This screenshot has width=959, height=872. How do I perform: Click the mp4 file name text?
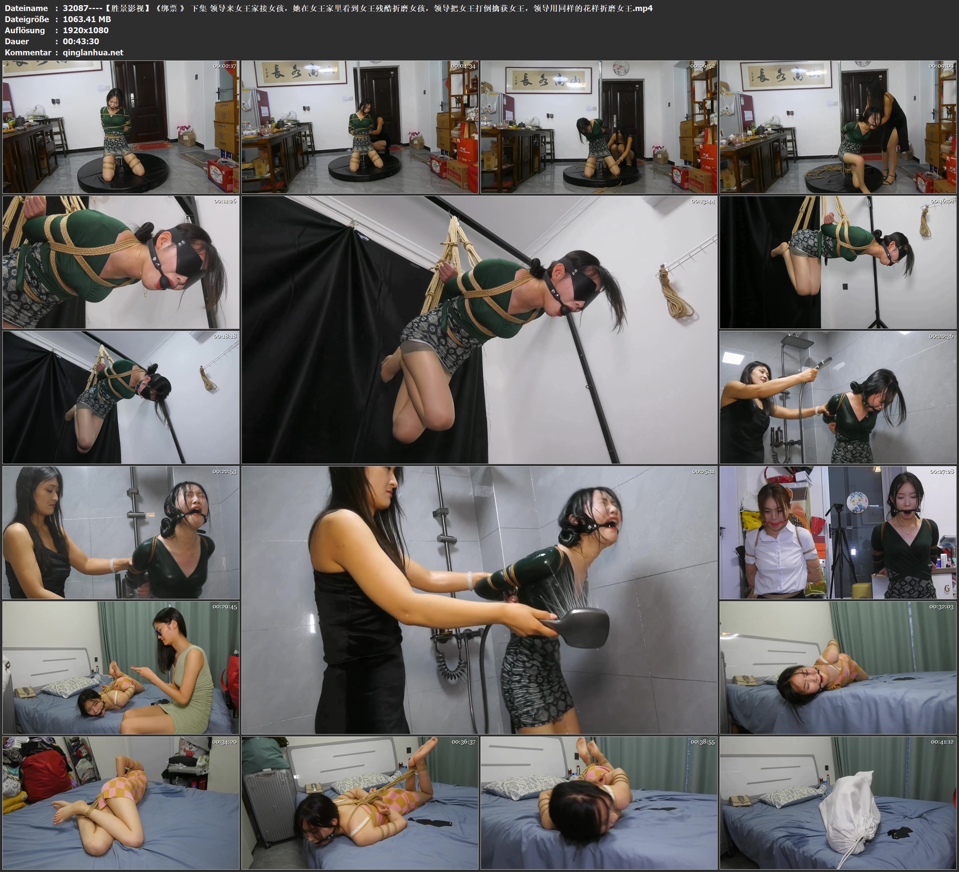coord(357,8)
